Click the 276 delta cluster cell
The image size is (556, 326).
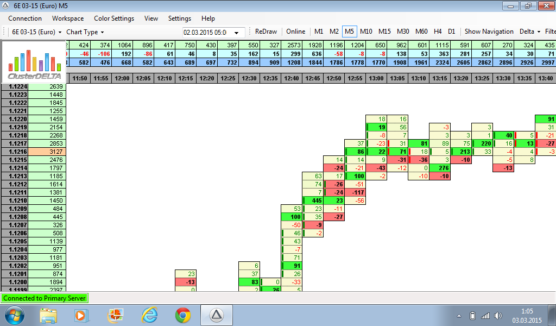(440, 168)
